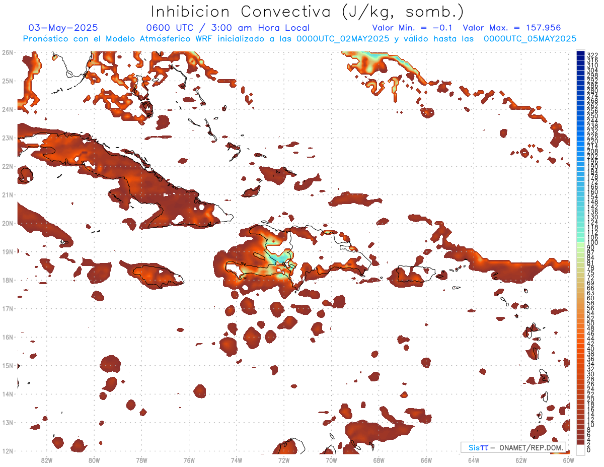Viewport: 604px width, 467px height.
Task: Select the date text '03-May-2025'
Action: tap(63, 28)
